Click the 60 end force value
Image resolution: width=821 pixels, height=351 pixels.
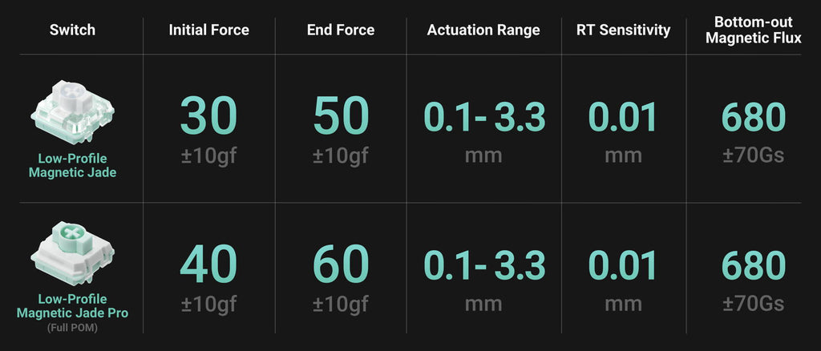[x=341, y=264]
